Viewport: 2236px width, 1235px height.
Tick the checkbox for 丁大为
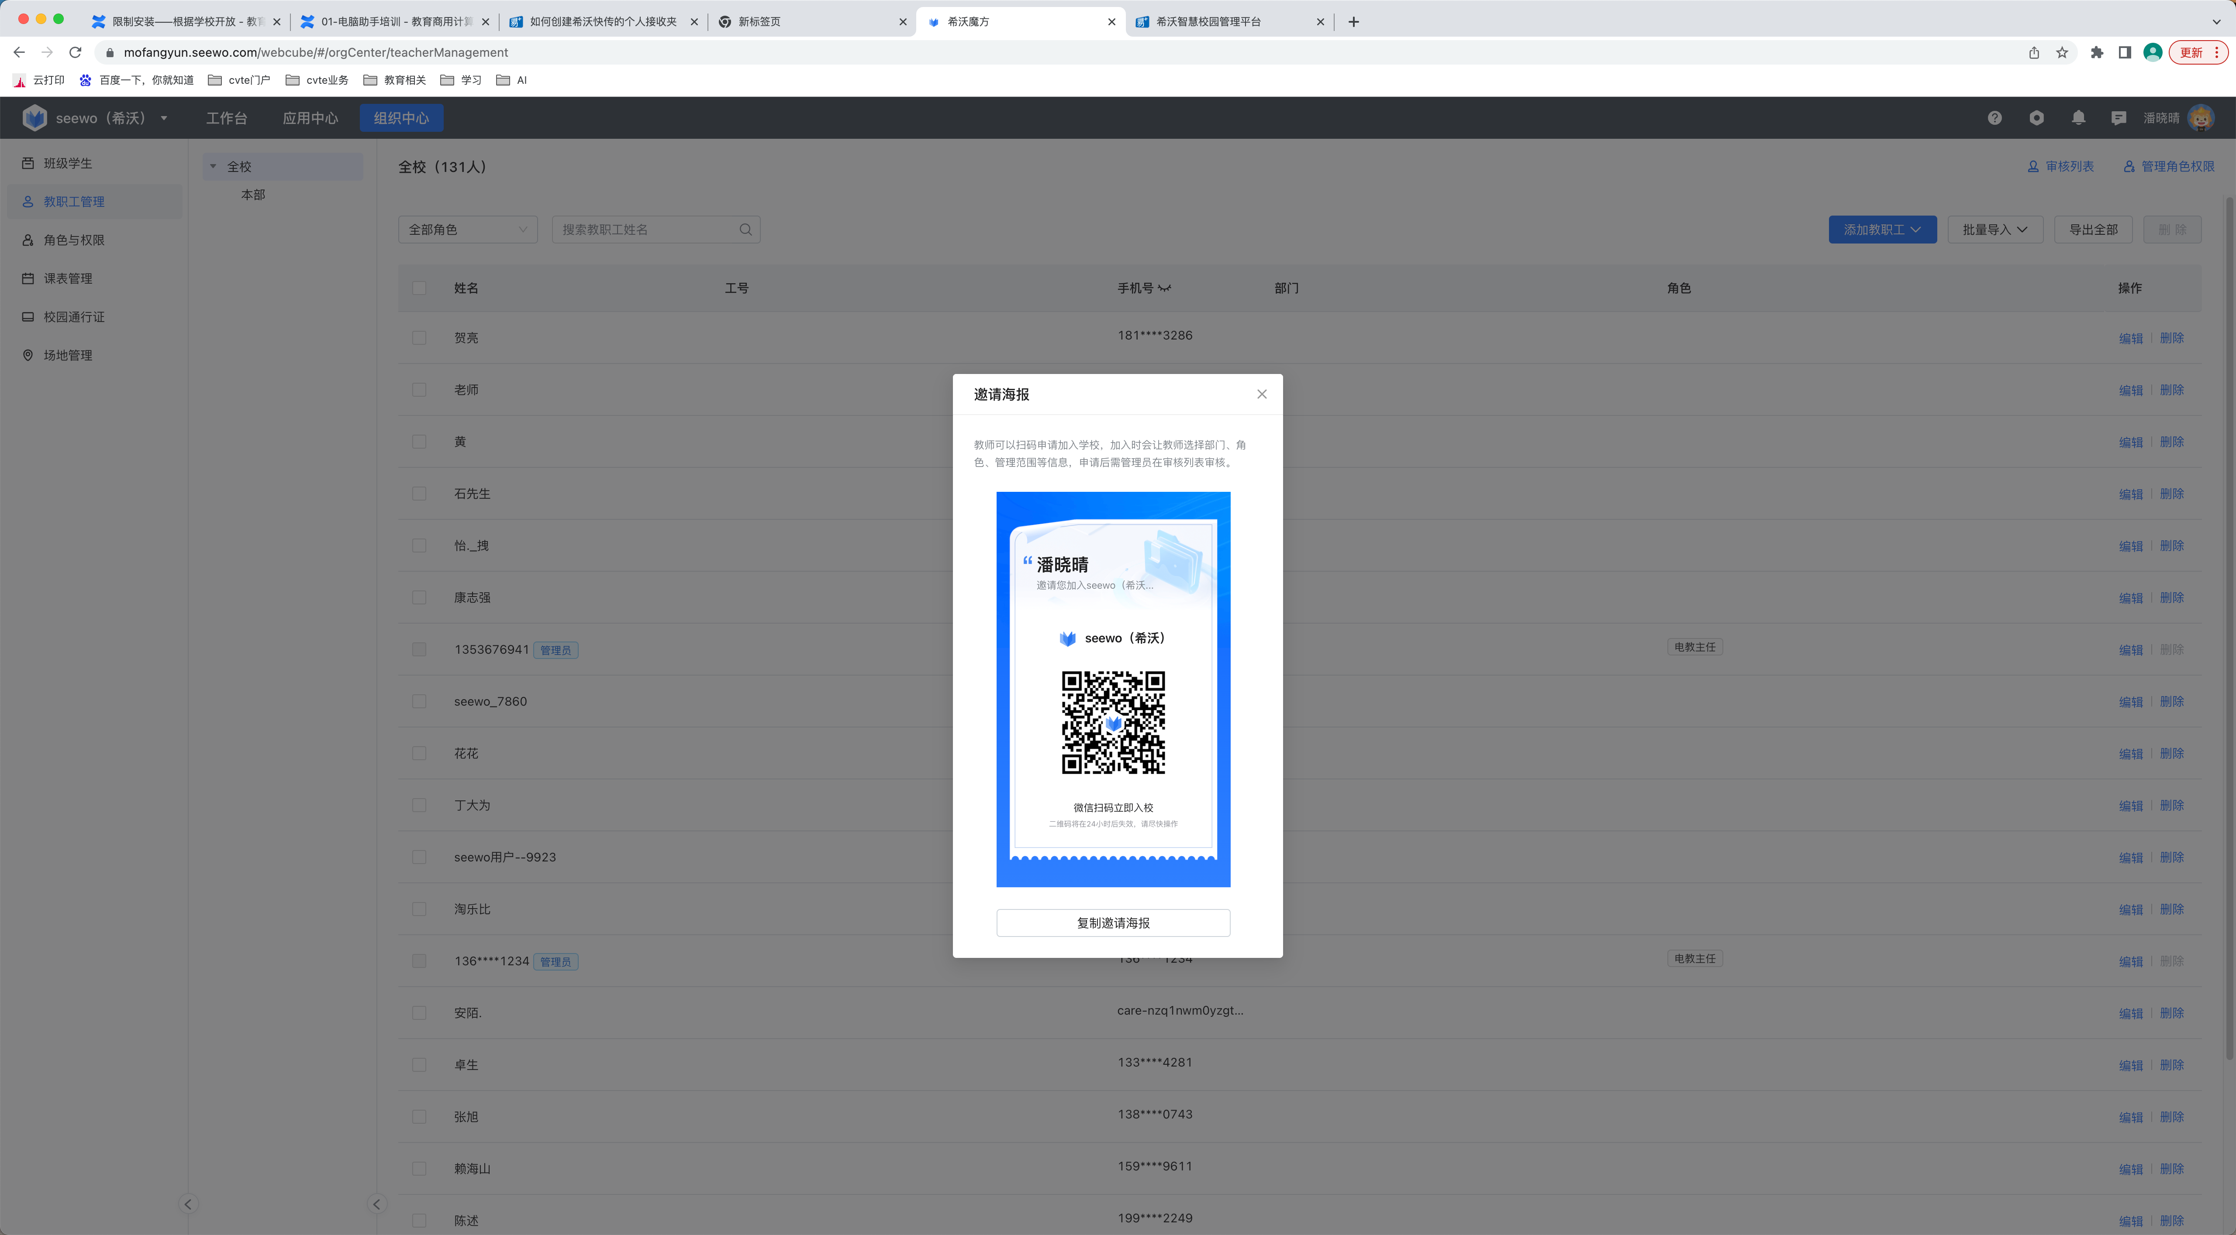click(x=419, y=805)
